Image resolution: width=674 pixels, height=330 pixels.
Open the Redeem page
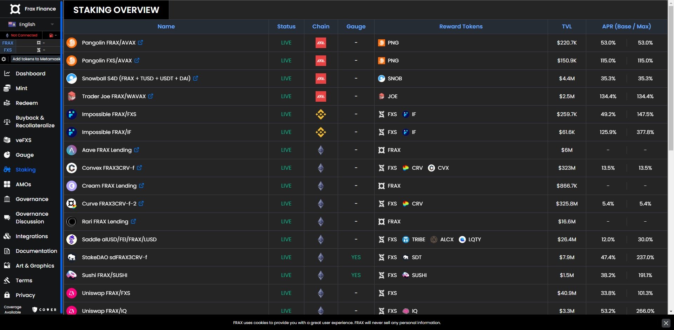click(26, 103)
